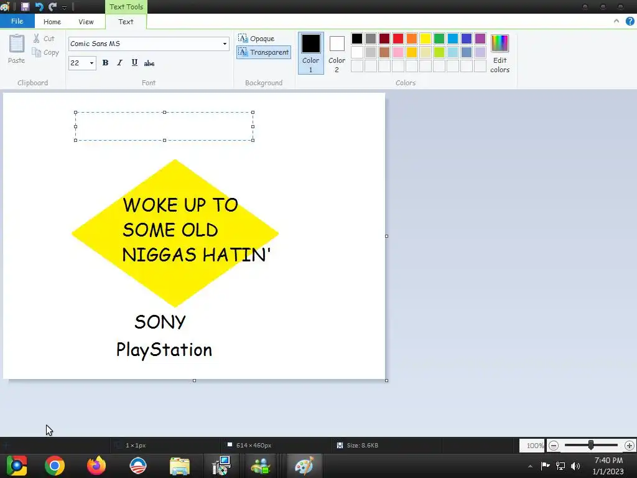The height and width of the screenshot is (478, 637).
Task: Select Color 1 foreground button
Action: coord(311,54)
